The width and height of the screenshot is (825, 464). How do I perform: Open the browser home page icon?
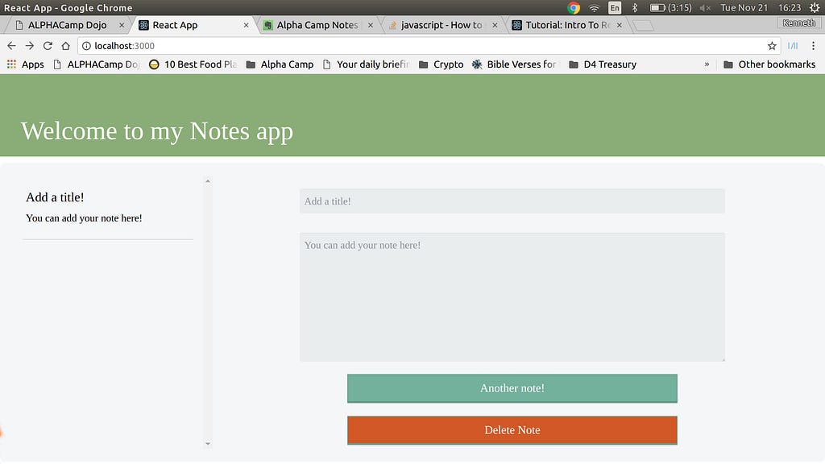click(x=66, y=46)
